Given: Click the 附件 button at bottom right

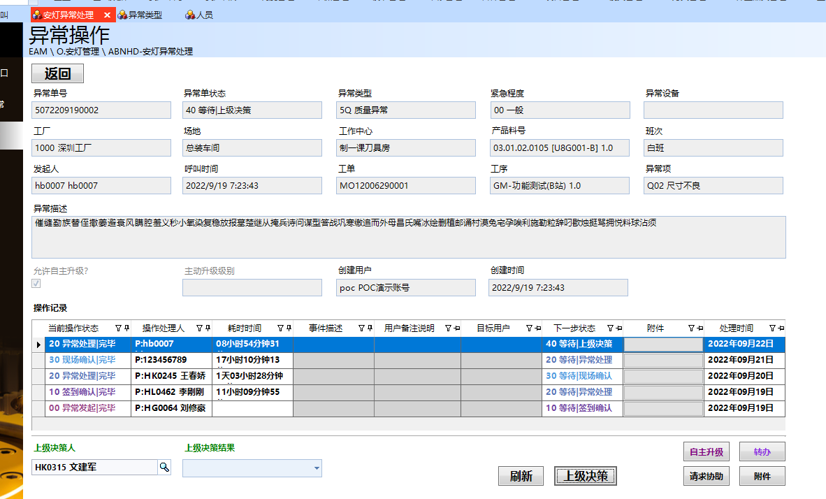Looking at the screenshot, I should click(762, 476).
